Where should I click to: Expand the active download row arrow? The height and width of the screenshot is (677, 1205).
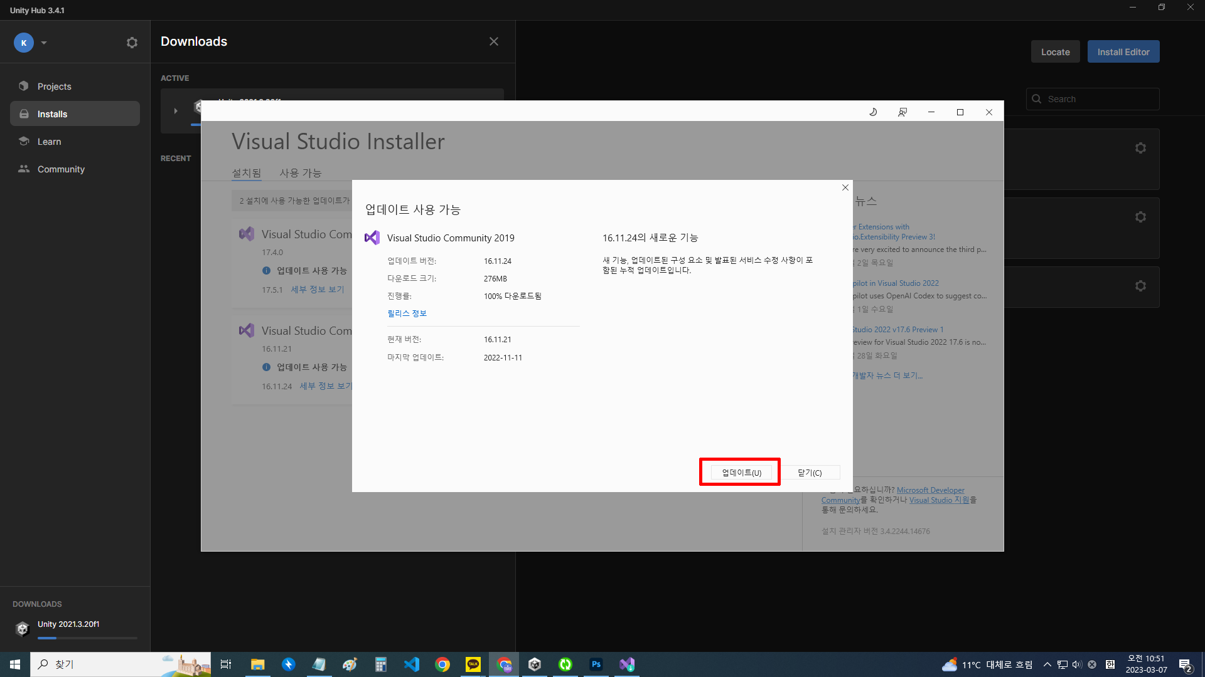click(176, 111)
